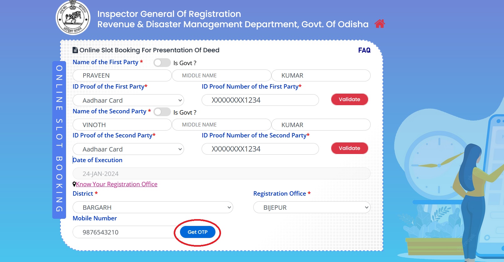Click first party first name field PRAVEEN
The image size is (504, 262).
point(122,75)
